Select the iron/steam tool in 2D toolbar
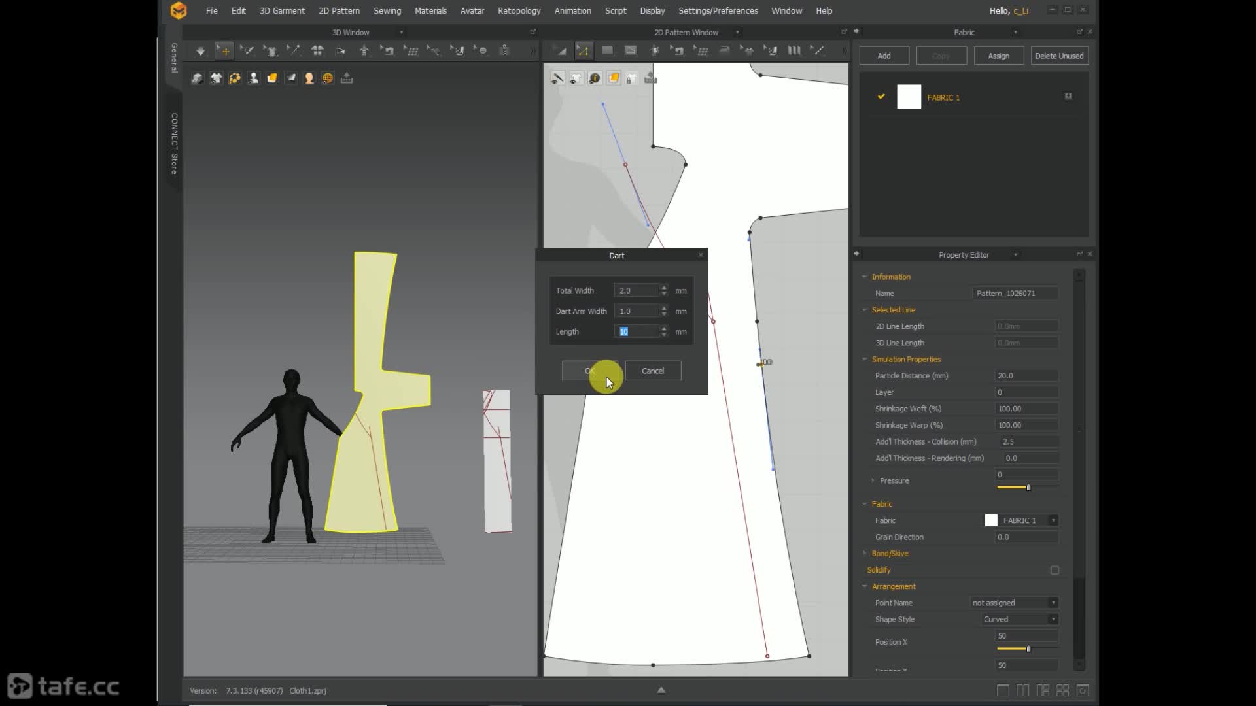The width and height of the screenshot is (1256, 706). tap(724, 51)
